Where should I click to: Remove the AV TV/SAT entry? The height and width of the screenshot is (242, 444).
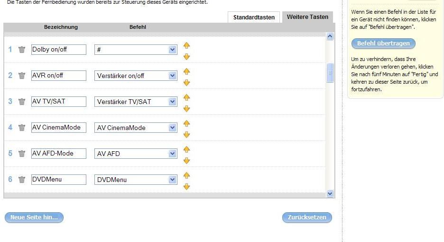[21, 102]
